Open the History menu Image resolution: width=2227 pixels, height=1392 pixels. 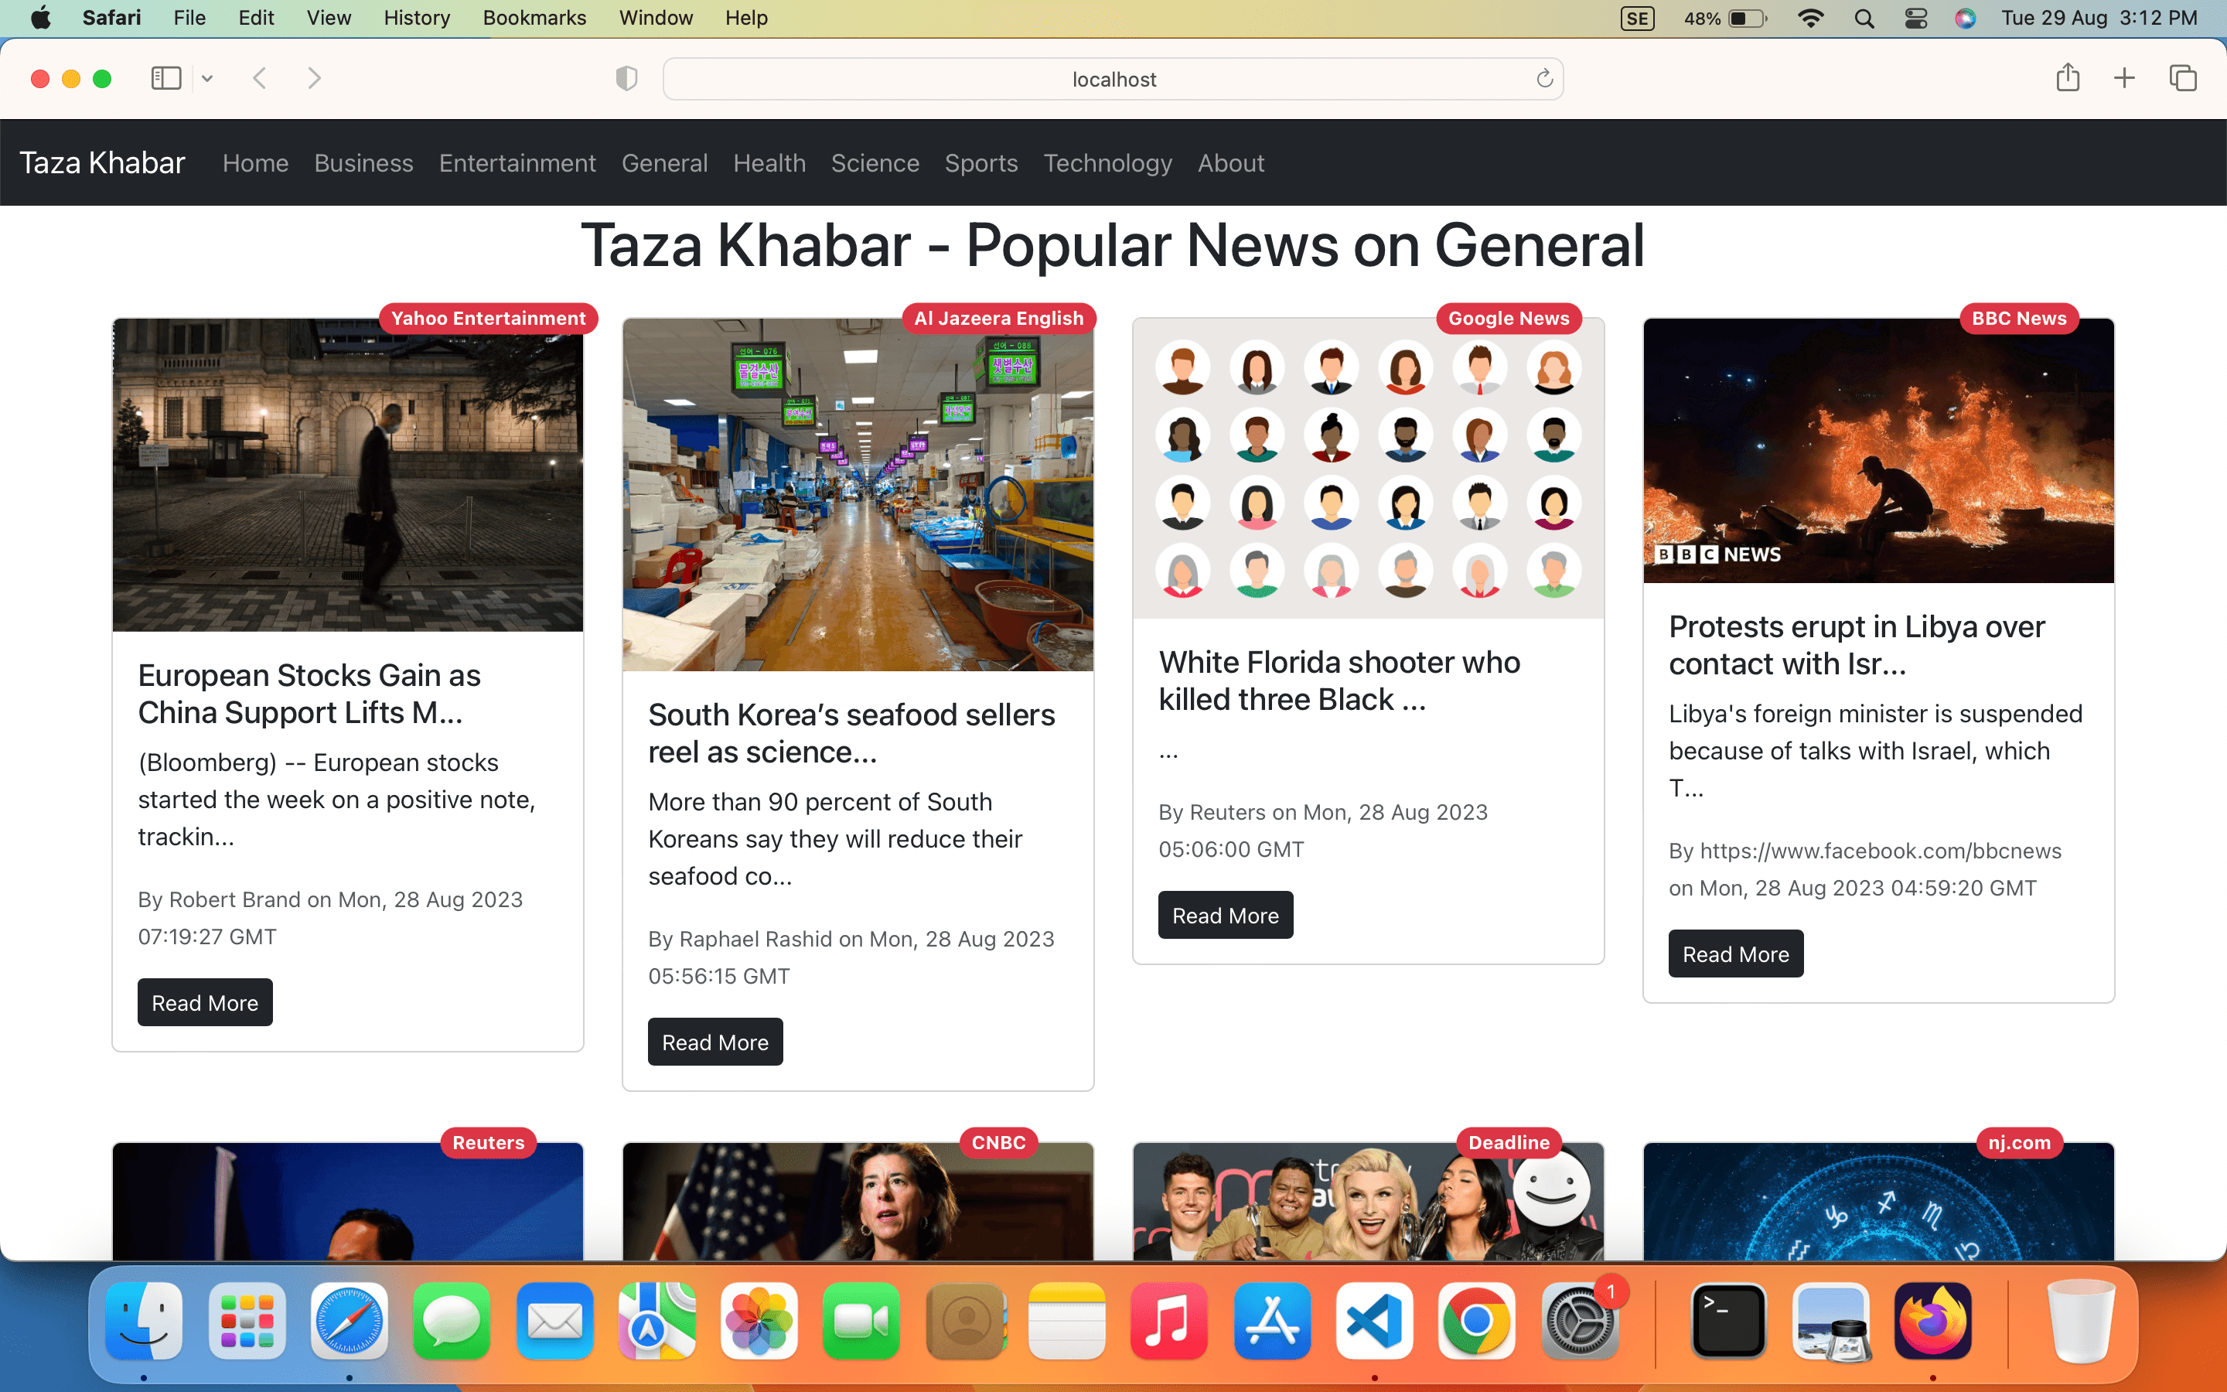point(416,19)
